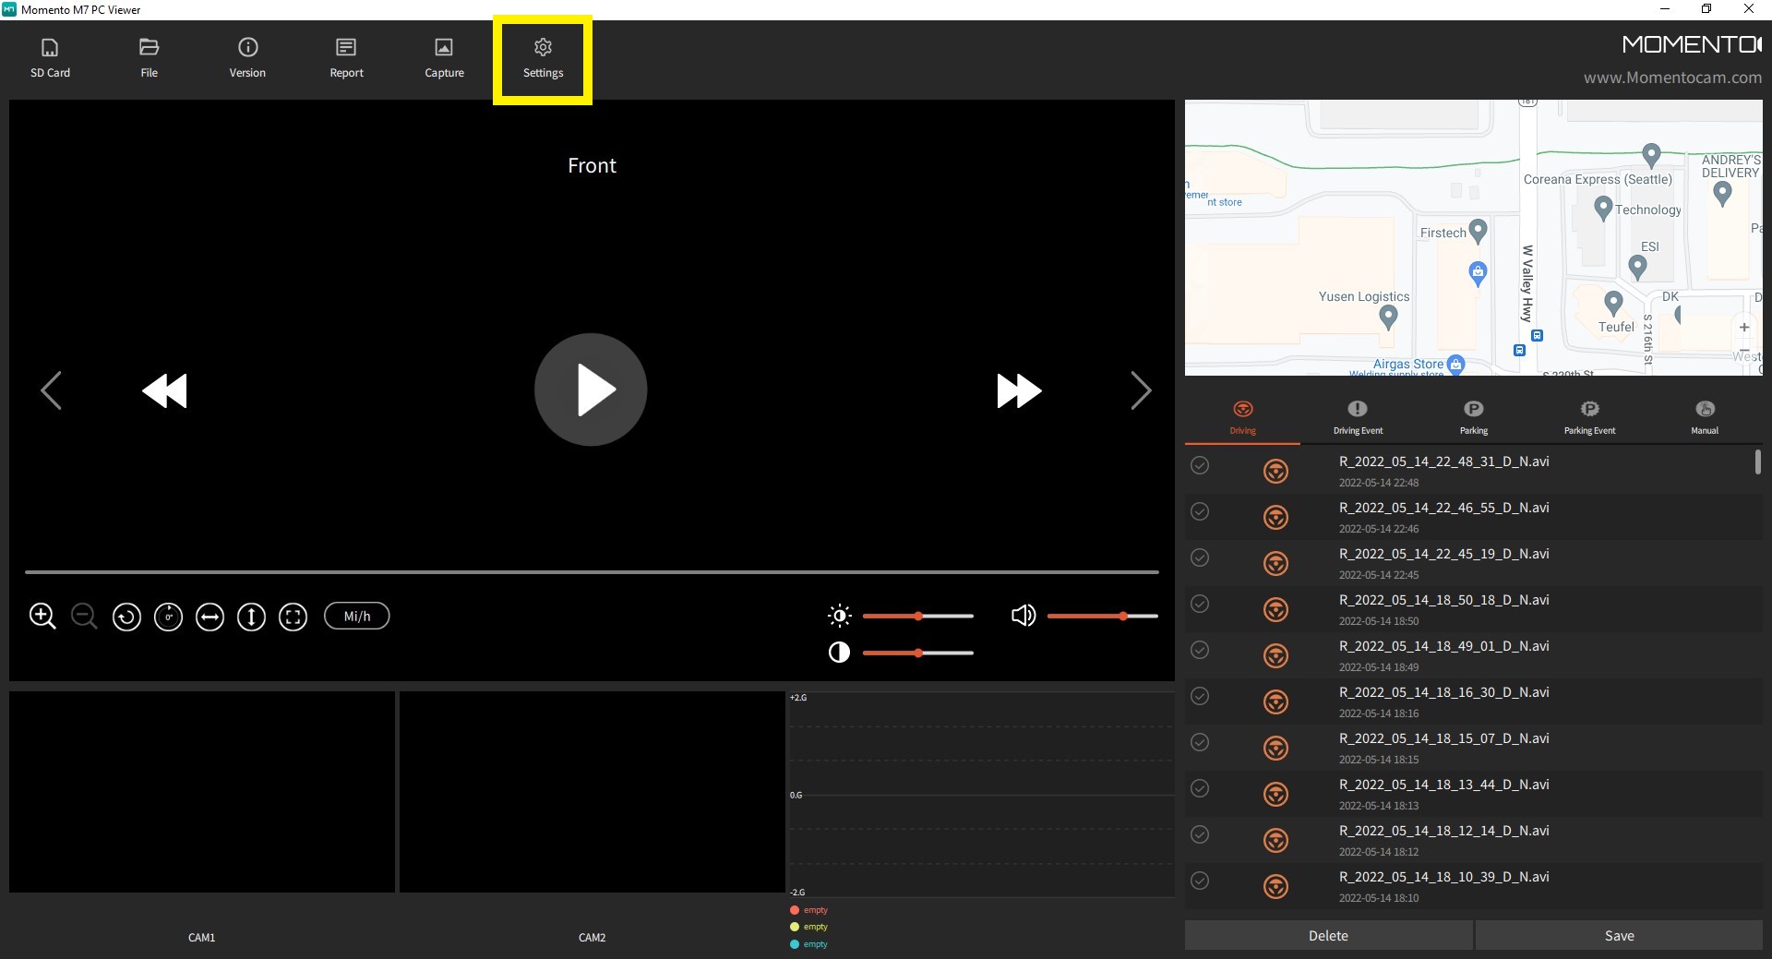Zoom in on the video
The width and height of the screenshot is (1772, 959).
pyautogui.click(x=42, y=616)
